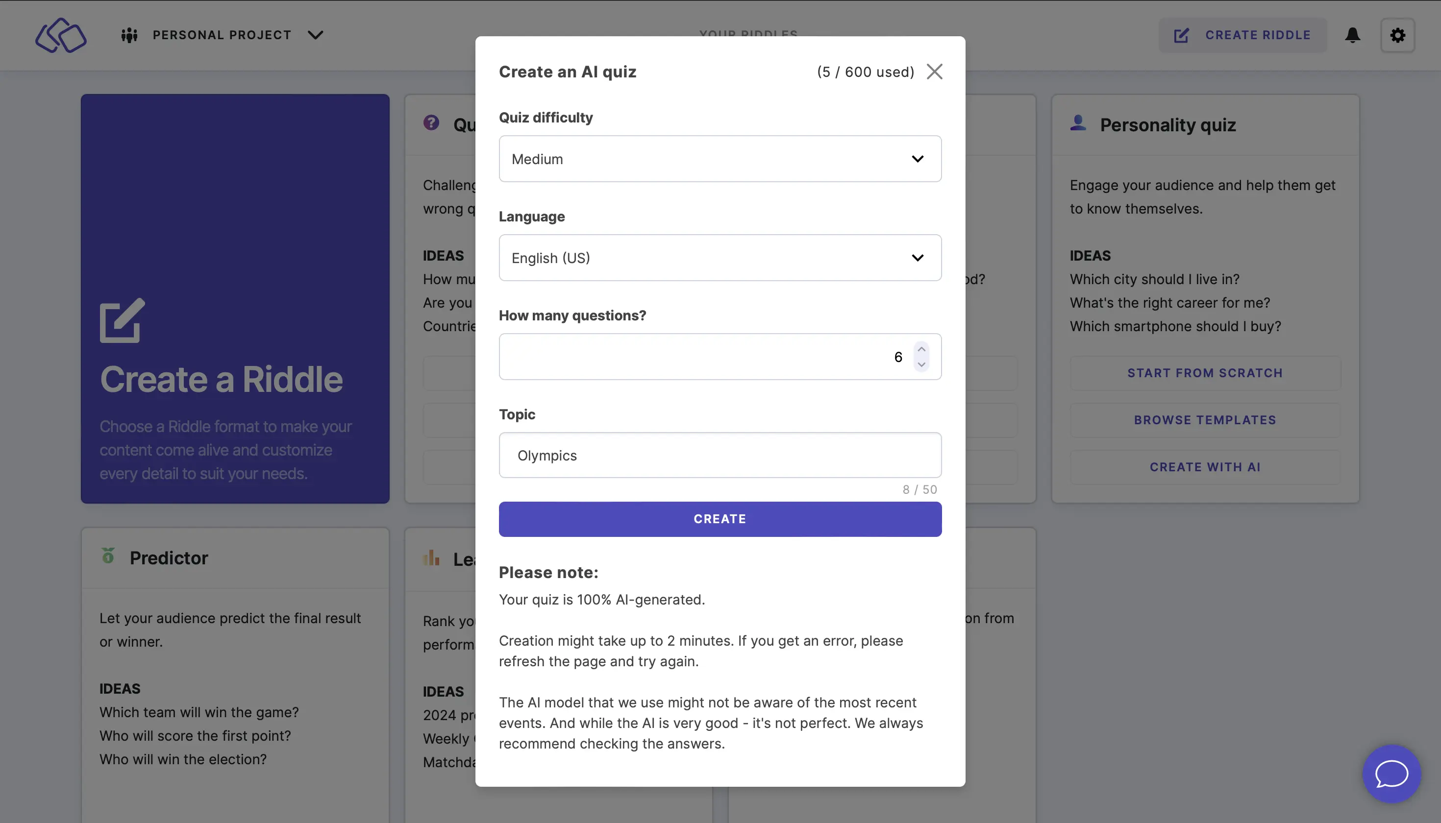Screen dimensions: 1441x823
Task: Click the Leaderboard bar chart icon
Action: (x=431, y=558)
